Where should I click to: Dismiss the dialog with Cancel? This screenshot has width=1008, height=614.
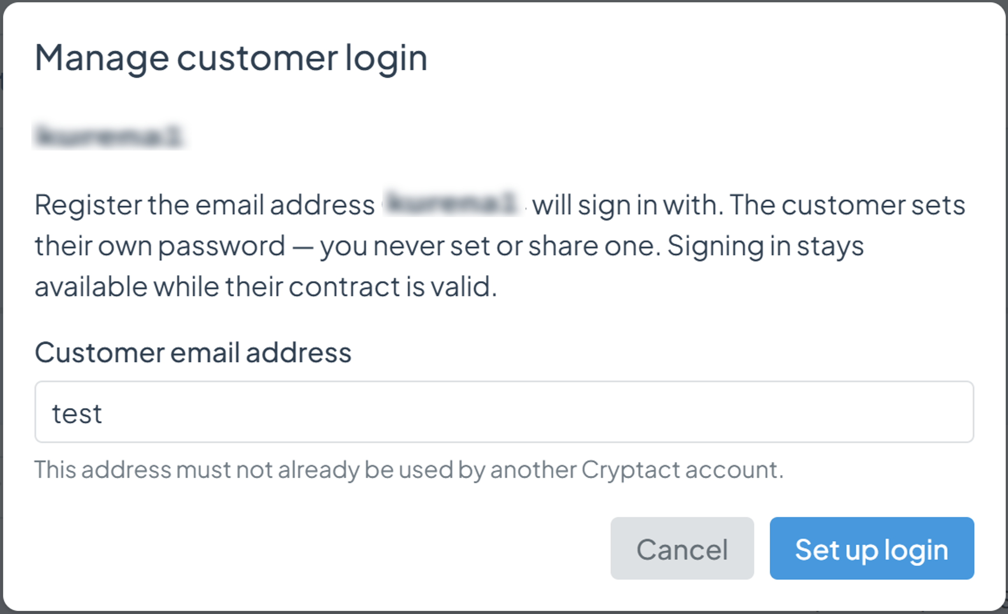682,548
